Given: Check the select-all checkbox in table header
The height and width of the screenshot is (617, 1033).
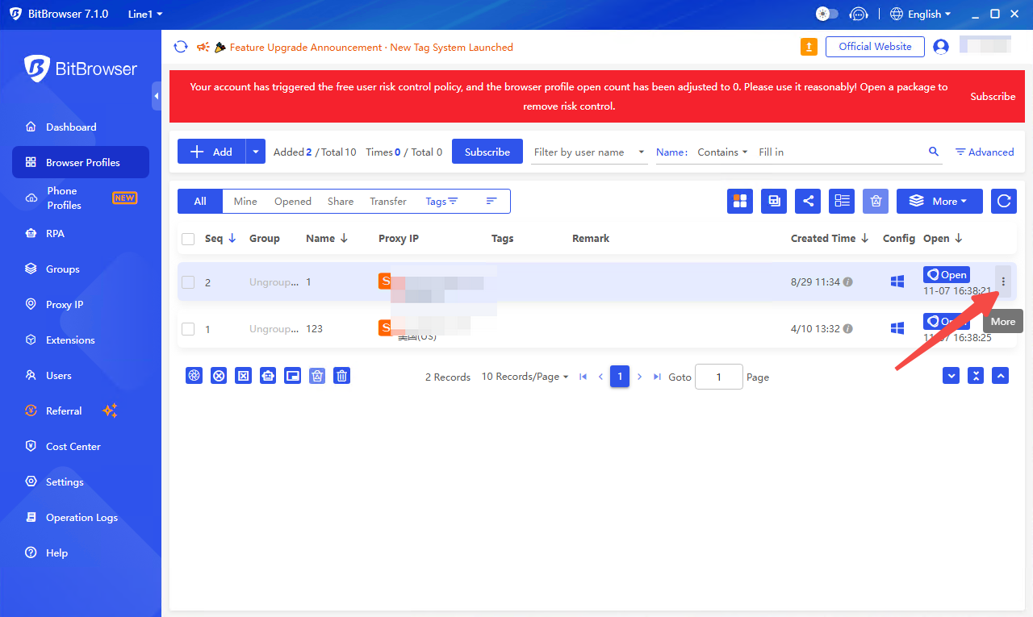Looking at the screenshot, I should 188,239.
